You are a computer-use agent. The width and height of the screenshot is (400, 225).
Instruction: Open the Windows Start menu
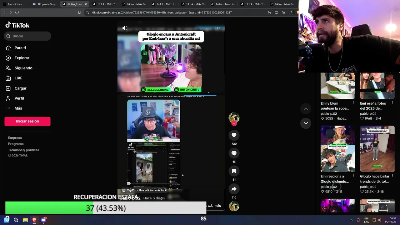pos(7,220)
